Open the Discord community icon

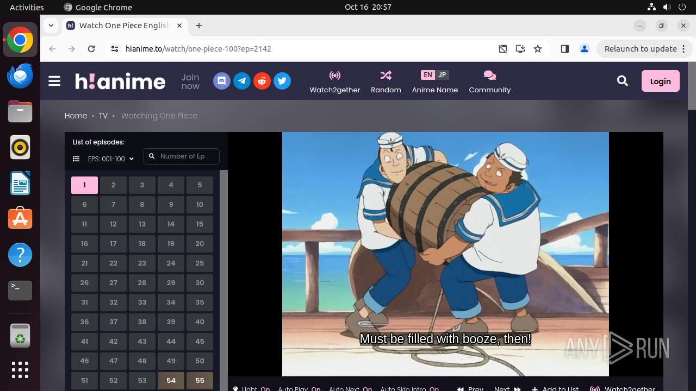tap(222, 81)
